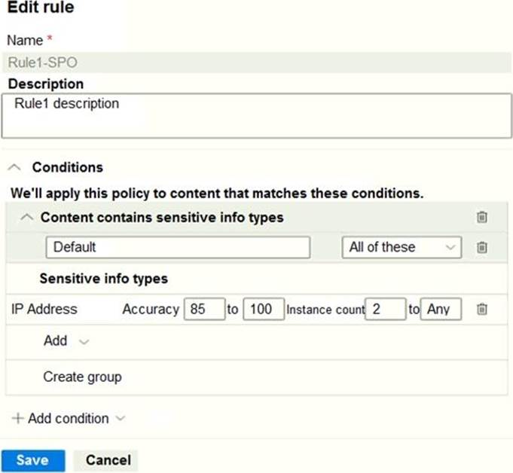Select the IP Address info type label
Image resolution: width=513 pixels, height=473 pixels.
(x=44, y=309)
